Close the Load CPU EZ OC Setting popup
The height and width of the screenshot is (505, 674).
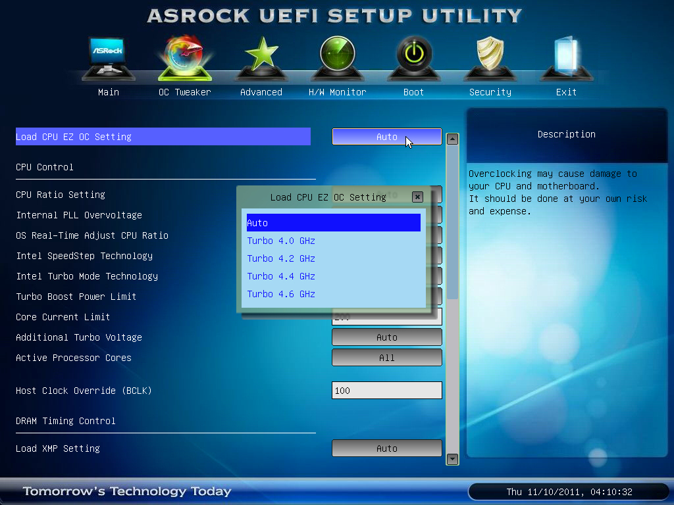[x=417, y=197]
